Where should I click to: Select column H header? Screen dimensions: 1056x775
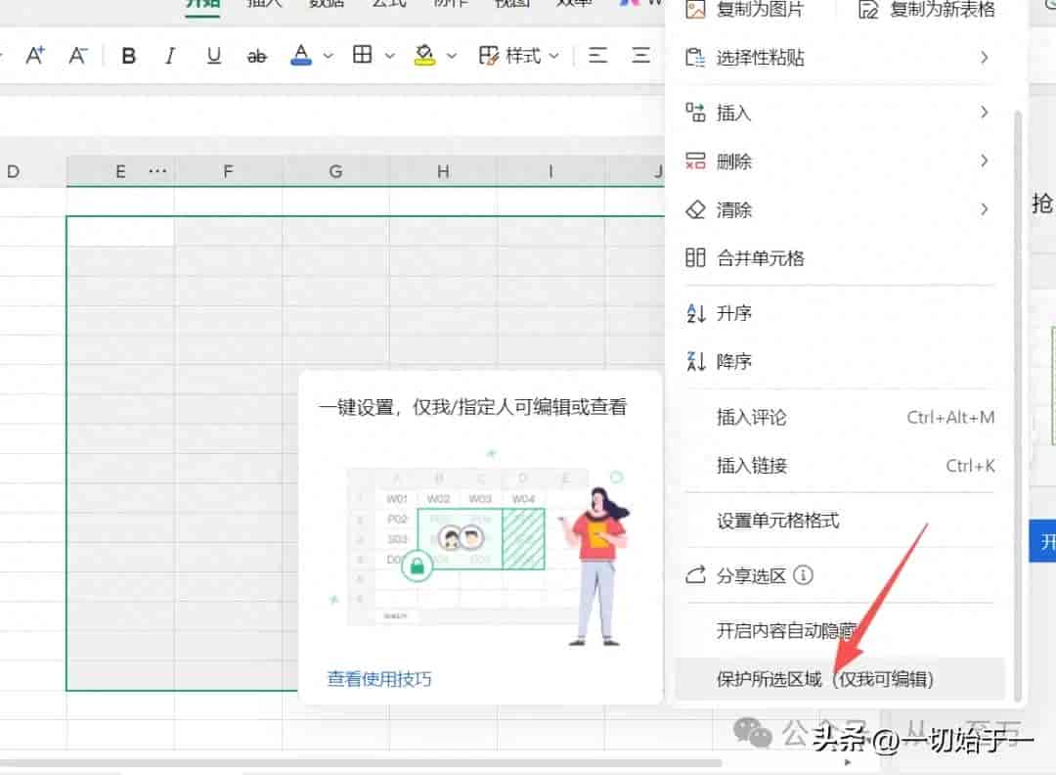(443, 171)
